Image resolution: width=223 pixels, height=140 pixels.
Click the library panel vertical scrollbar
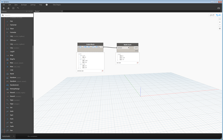(33, 71)
